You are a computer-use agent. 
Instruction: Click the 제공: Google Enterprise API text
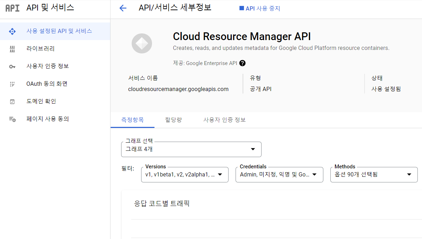click(x=205, y=63)
